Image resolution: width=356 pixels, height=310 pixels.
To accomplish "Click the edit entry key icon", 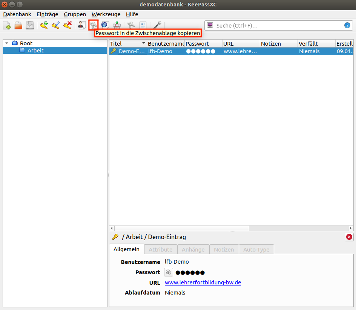I will click(x=55, y=25).
